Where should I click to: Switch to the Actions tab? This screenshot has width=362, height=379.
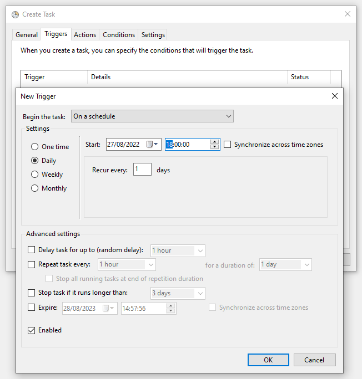pyautogui.click(x=85, y=35)
